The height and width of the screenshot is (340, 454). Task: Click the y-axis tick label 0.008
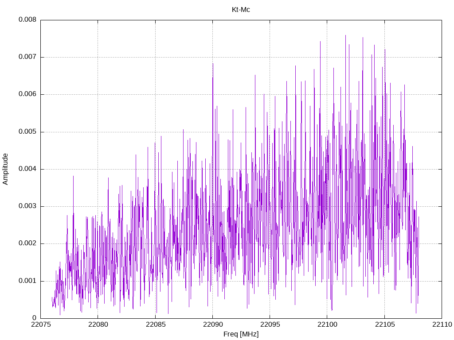tap(27, 19)
